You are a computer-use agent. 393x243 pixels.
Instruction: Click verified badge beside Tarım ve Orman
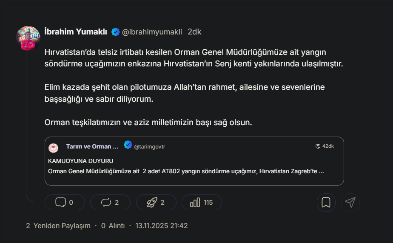point(128,145)
